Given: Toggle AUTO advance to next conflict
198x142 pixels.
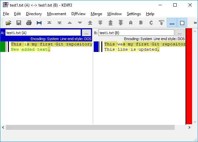Looking at the screenshot, I should tap(161, 22).
